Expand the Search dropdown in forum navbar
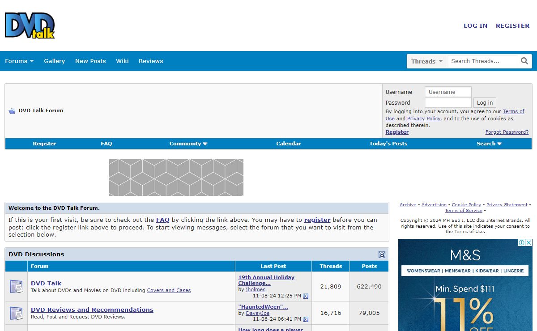The height and width of the screenshot is (331, 537). tap(489, 144)
